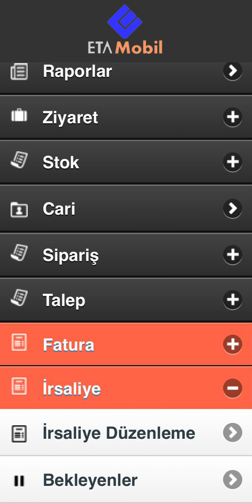
Task: Click the İrsaliye red document icon
Action: click(x=19, y=386)
